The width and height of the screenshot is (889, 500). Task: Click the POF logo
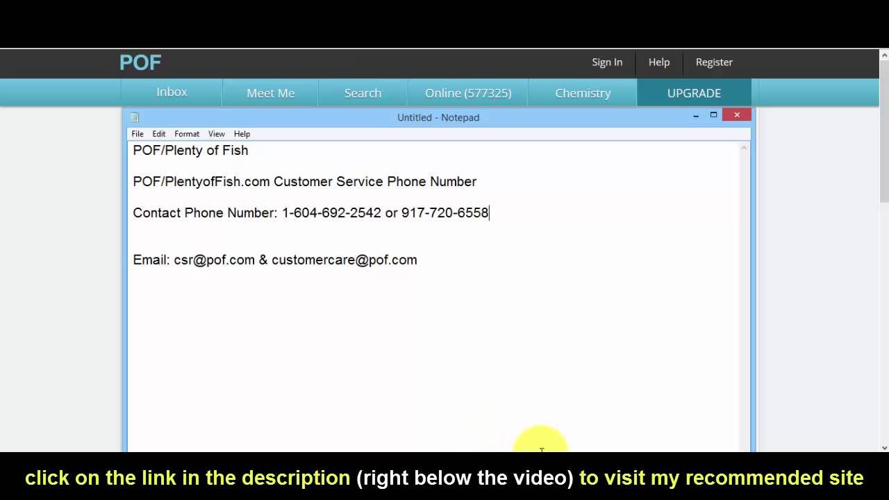click(x=140, y=62)
